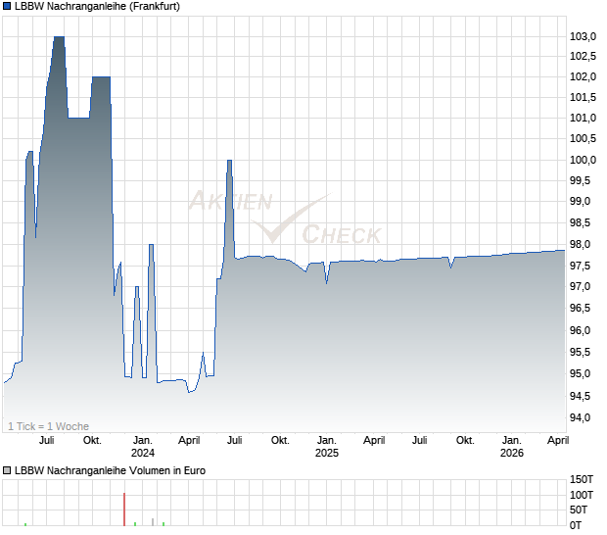Click the 98,0 price axis label
This screenshot has width=607, height=535.
coord(581,244)
